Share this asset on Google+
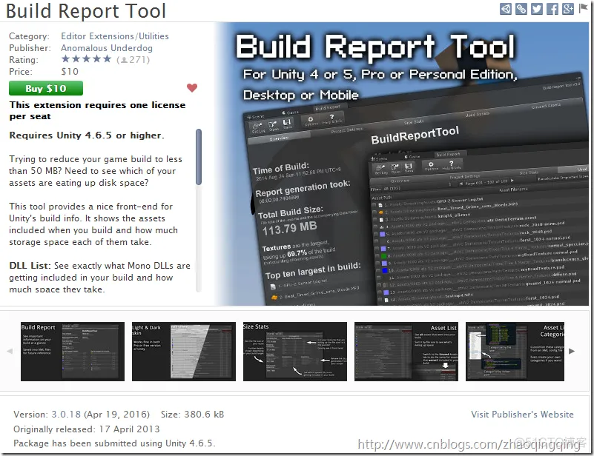Viewport: 594px width, 456px height. click(x=567, y=9)
